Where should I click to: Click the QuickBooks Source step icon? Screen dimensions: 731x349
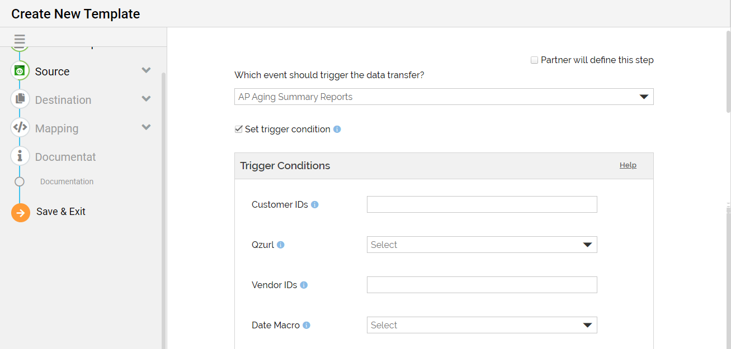coord(20,71)
